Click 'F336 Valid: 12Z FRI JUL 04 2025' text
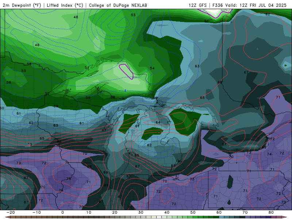This screenshot has height=219, width=292. tap(249, 5)
